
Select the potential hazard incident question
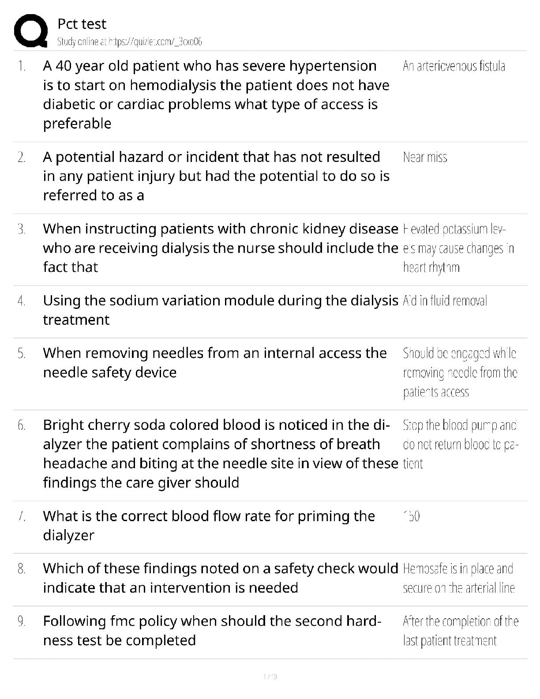tap(216, 176)
